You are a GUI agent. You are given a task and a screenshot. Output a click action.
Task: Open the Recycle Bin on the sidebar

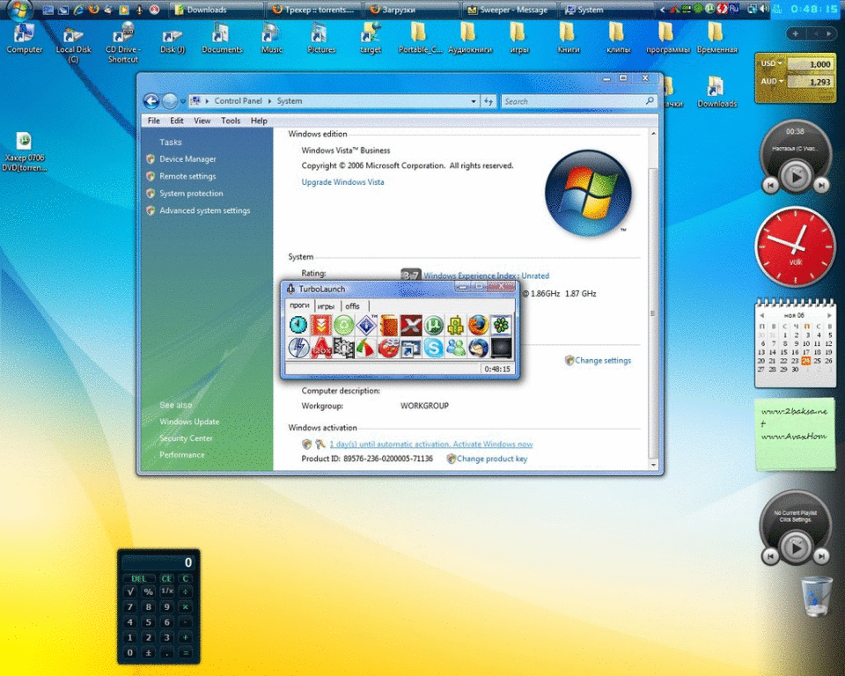point(816,596)
